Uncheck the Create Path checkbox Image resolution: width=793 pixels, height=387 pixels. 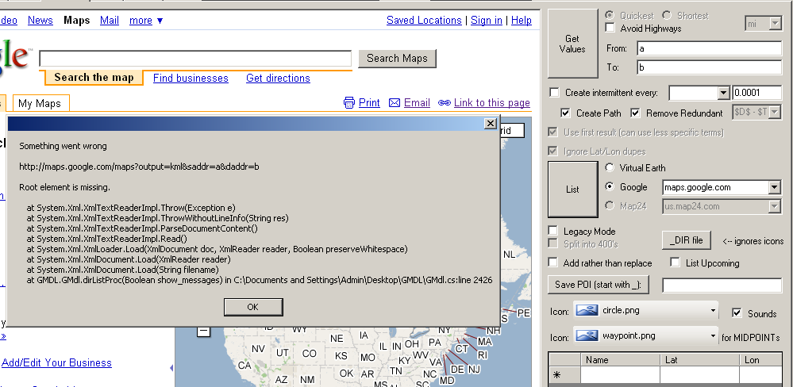point(565,113)
